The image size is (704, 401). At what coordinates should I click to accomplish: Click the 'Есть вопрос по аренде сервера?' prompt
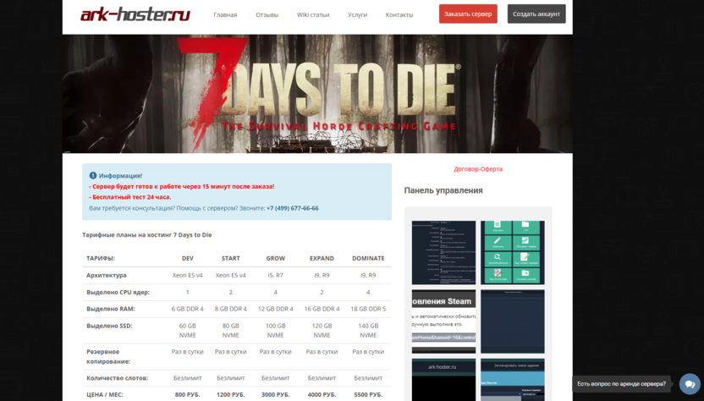coord(621,384)
